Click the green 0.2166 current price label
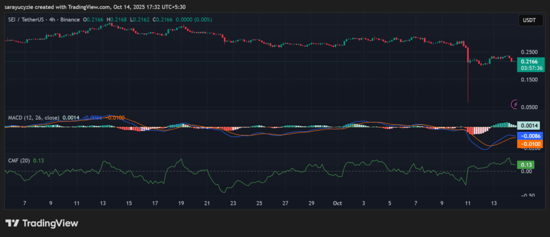This screenshot has height=237, width=550. 530,62
